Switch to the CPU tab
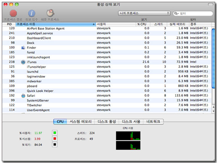 click(x=60, y=122)
